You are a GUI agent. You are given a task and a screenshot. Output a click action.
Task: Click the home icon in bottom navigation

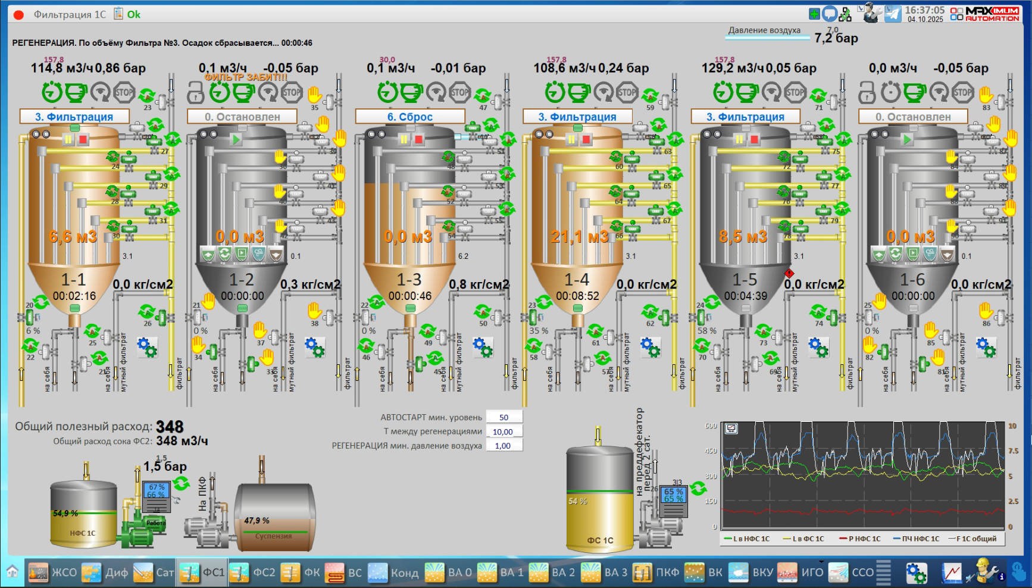(x=12, y=572)
